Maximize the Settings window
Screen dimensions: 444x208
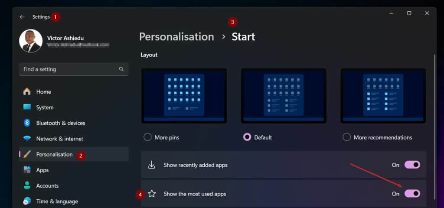pyautogui.click(x=409, y=13)
